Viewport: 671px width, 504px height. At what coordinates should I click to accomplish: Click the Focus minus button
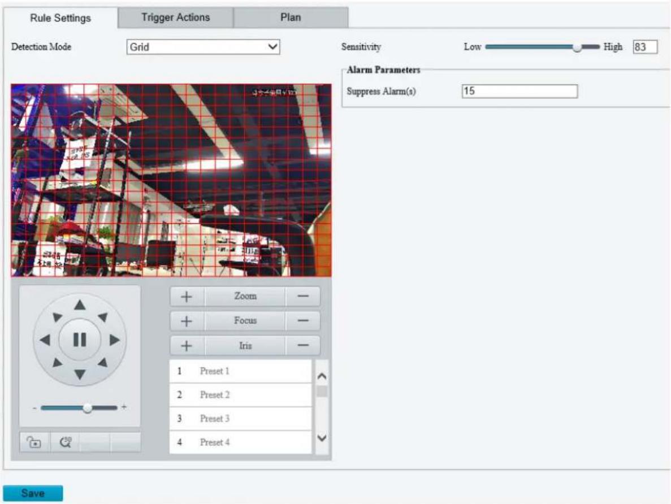(x=302, y=321)
